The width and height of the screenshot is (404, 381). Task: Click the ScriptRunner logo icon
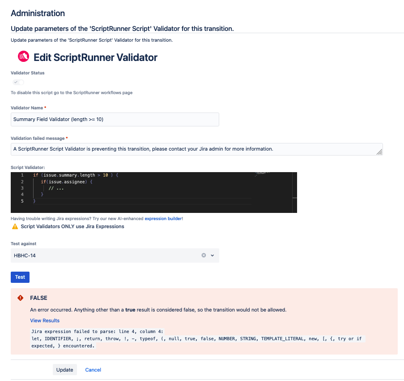(x=23, y=56)
